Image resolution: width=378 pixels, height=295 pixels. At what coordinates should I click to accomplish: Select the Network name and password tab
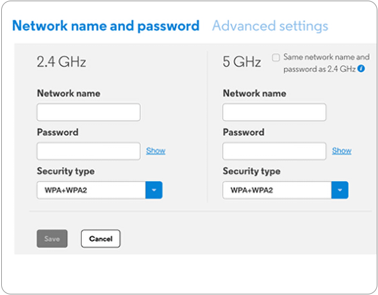106,26
